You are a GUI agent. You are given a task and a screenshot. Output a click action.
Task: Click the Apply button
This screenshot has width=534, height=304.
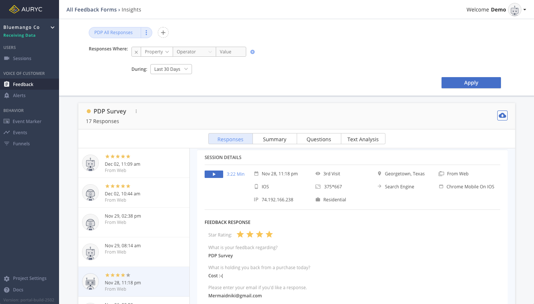pyautogui.click(x=471, y=83)
